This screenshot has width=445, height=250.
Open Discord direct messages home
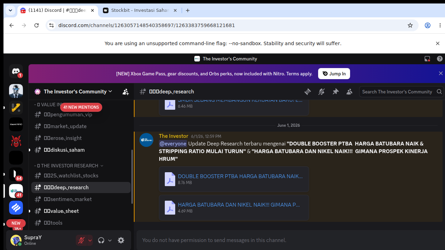click(16, 71)
